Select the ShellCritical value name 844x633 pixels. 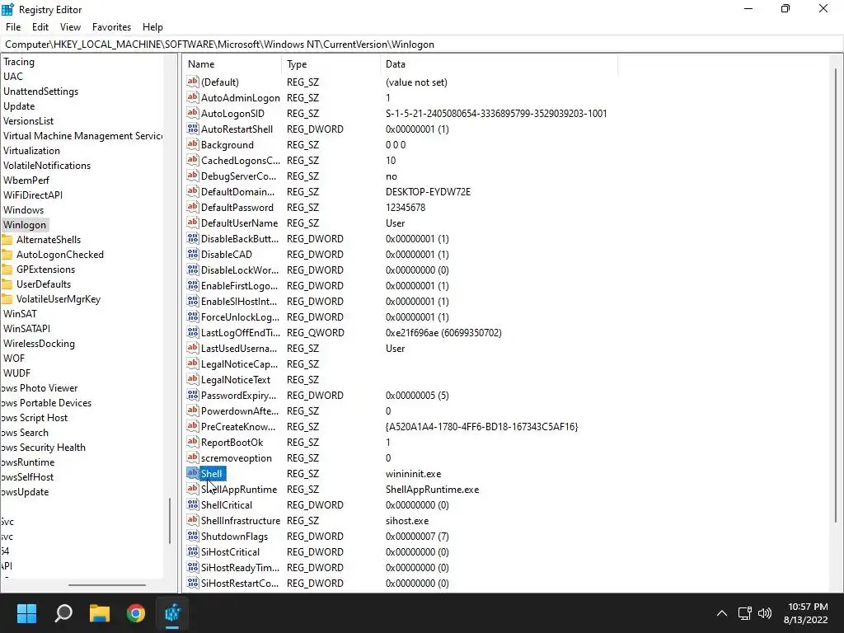pos(227,505)
